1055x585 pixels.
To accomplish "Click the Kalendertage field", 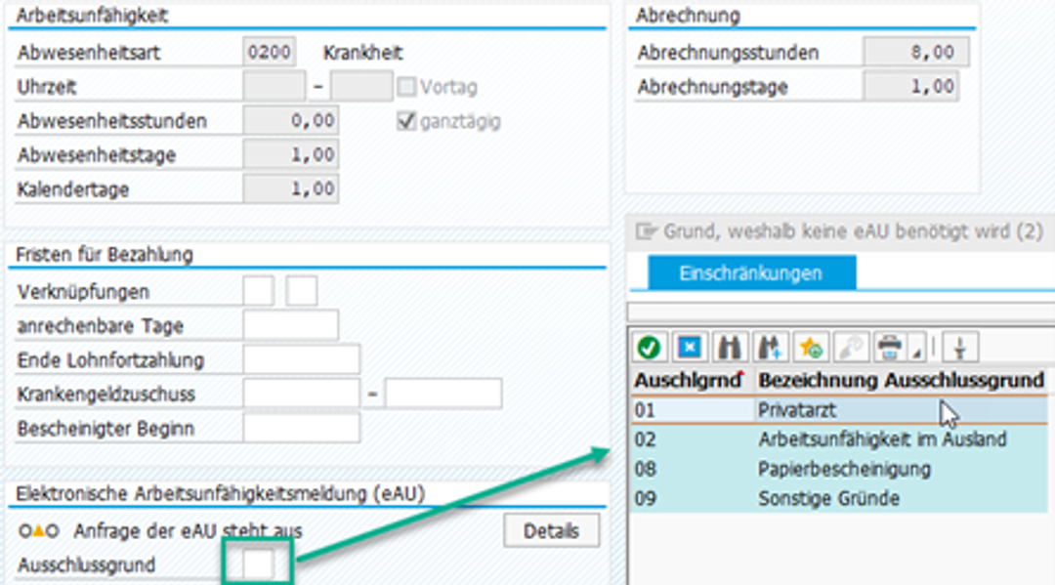I will click(x=291, y=188).
